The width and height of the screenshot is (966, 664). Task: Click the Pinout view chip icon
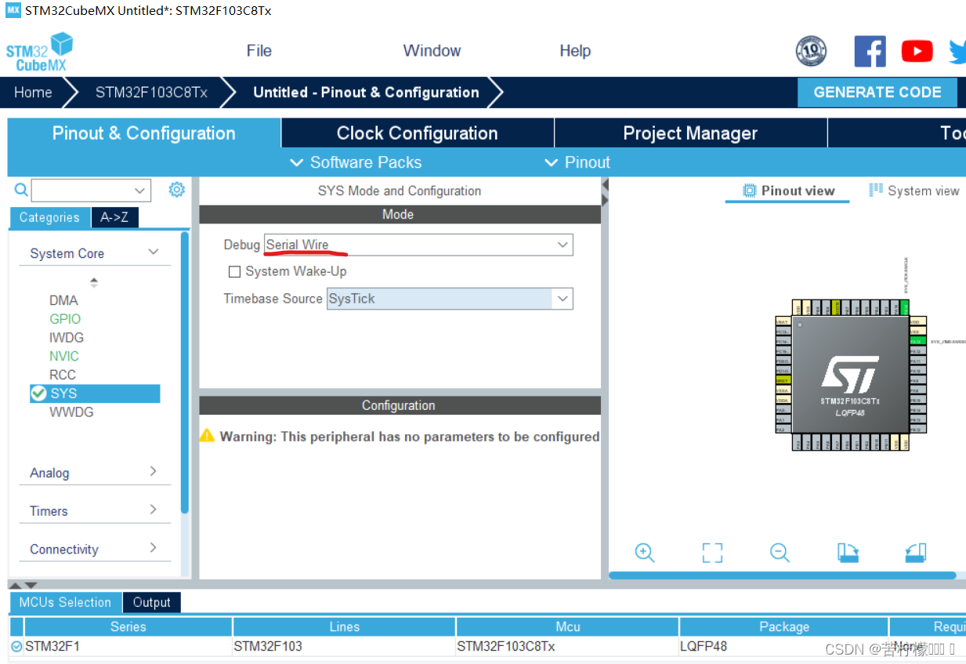(749, 190)
